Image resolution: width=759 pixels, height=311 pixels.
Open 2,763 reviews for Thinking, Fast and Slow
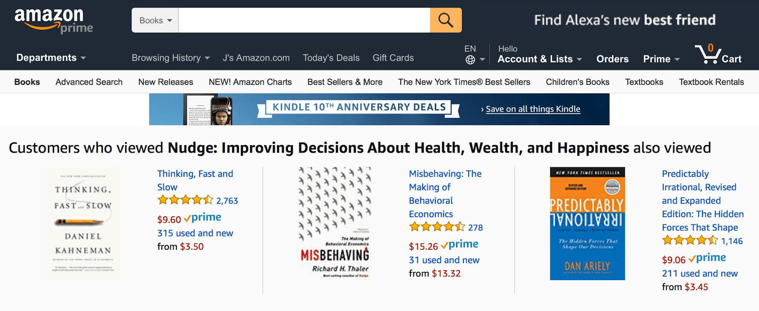[228, 200]
